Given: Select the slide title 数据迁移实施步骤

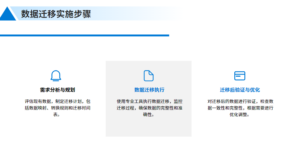Looking at the screenshot, I should [x=56, y=14].
